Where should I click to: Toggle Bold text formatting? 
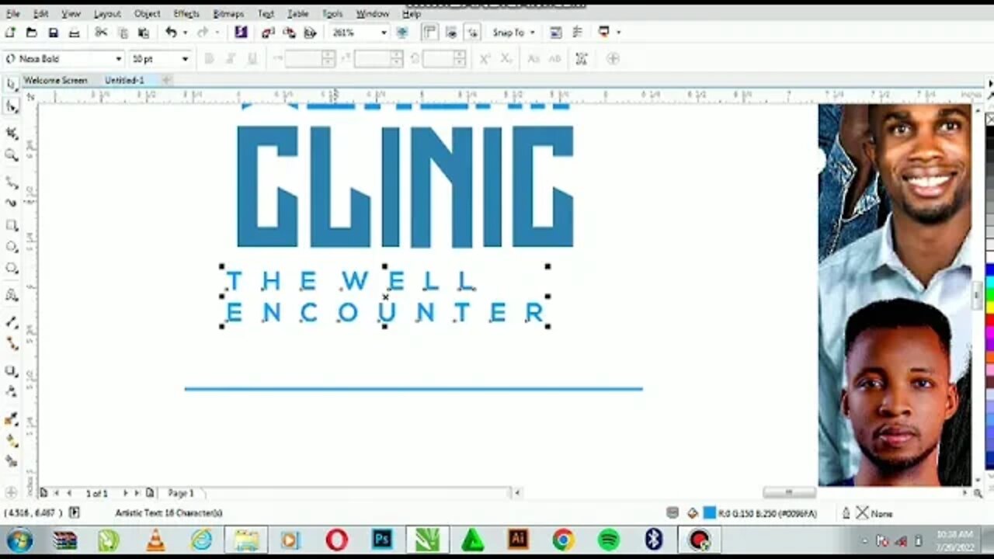click(x=209, y=59)
